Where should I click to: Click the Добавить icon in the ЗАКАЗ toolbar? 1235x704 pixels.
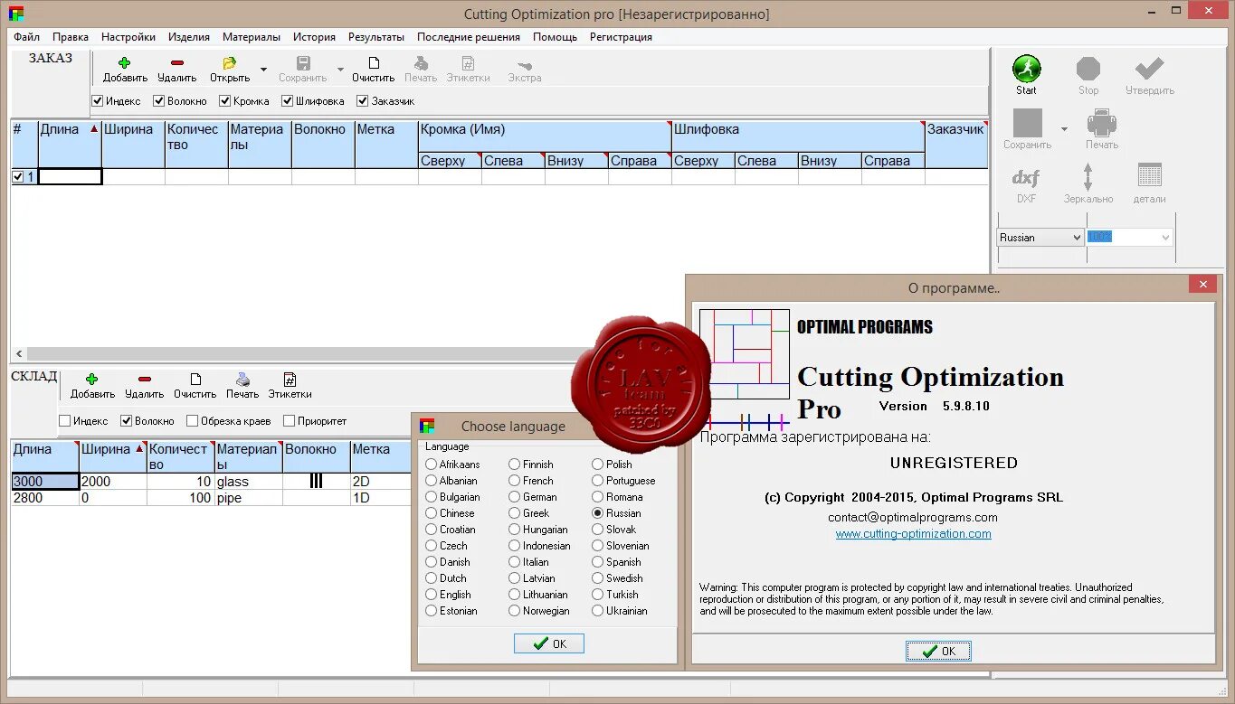(124, 63)
